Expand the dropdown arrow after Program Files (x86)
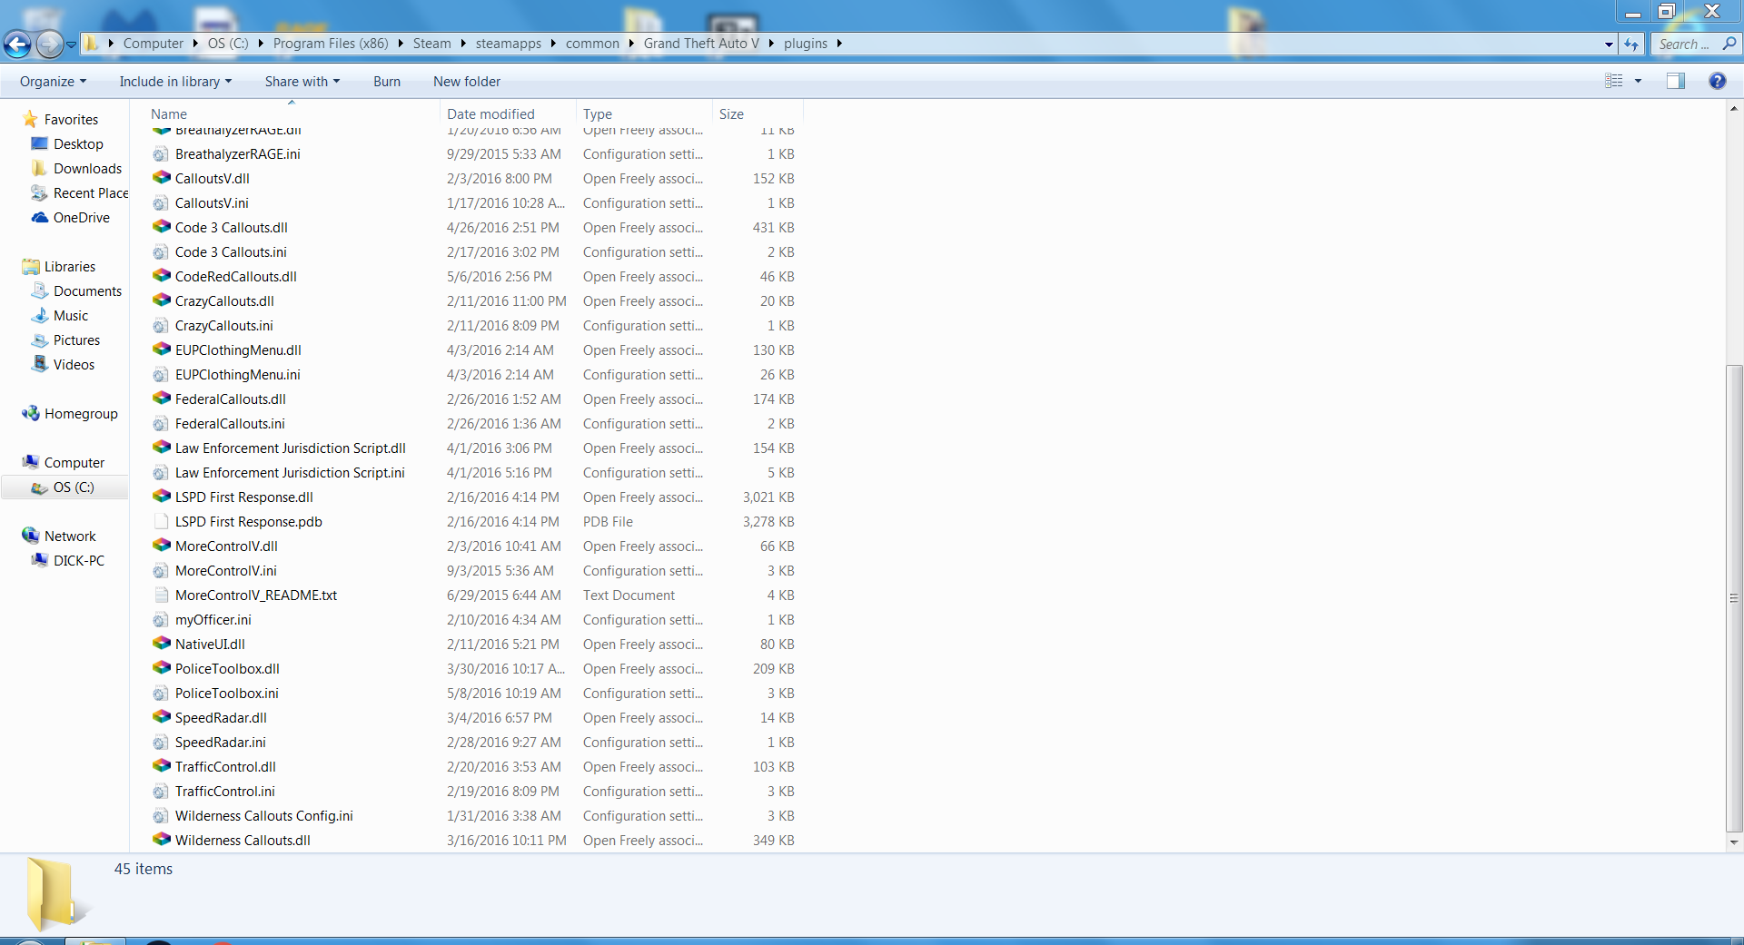This screenshot has height=945, width=1744. (400, 44)
